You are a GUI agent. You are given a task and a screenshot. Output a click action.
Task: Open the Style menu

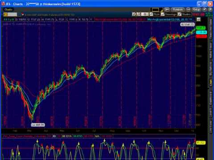[x=155, y=14]
